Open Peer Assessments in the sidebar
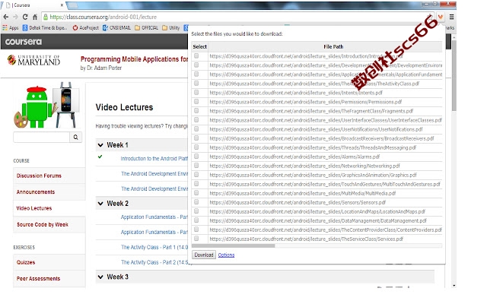This screenshot has height=304, width=487. pos(39,279)
